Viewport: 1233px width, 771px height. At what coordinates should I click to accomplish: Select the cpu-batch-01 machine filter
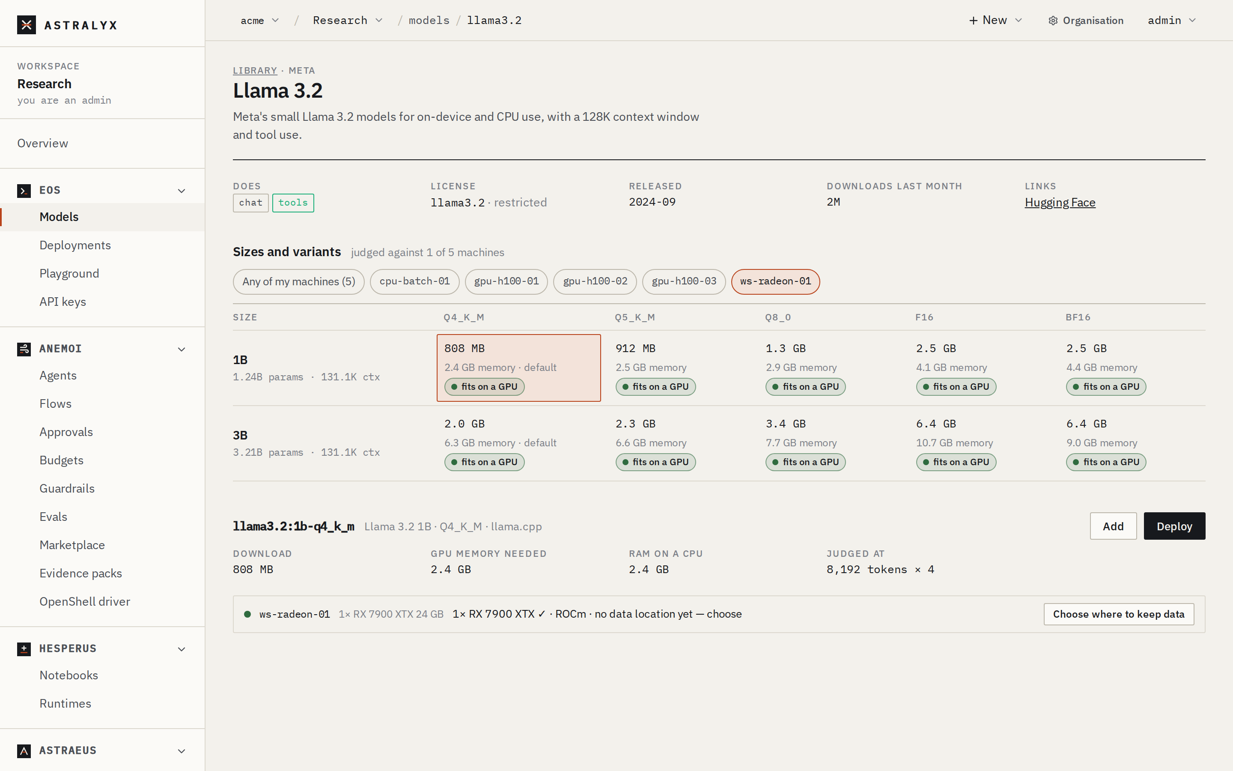click(415, 281)
